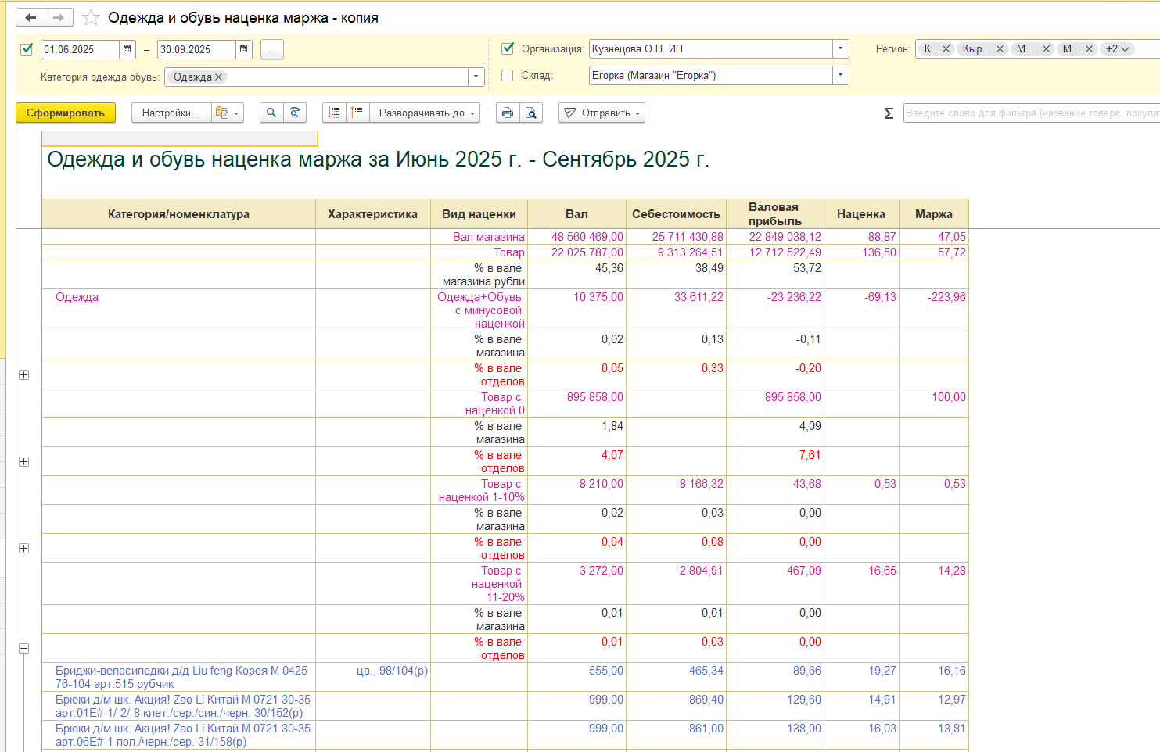1160x752 pixels.
Task: Open the Организация dropdown list
Action: tap(840, 48)
